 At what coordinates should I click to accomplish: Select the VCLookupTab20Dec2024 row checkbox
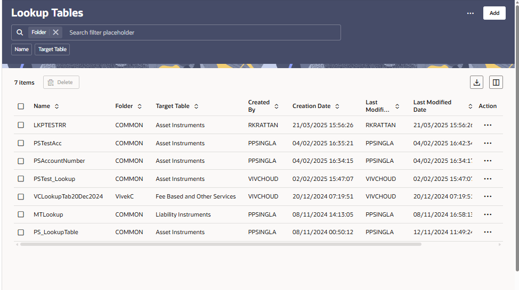(21, 197)
